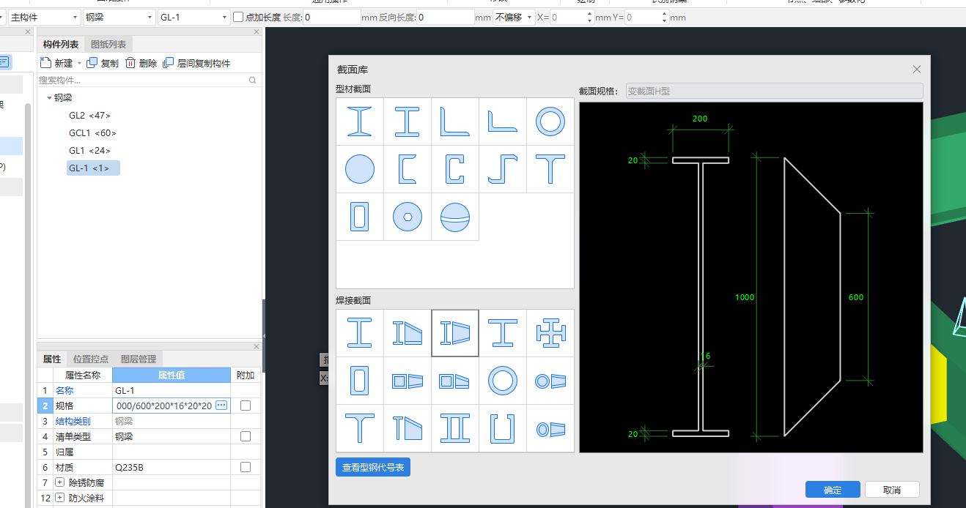Tick the 附加 checkbox for 规格 row
This screenshot has height=508, width=966.
click(x=246, y=406)
